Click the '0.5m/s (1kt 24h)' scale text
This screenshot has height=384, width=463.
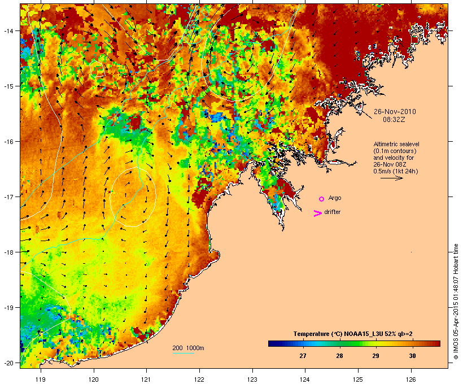coord(396,171)
